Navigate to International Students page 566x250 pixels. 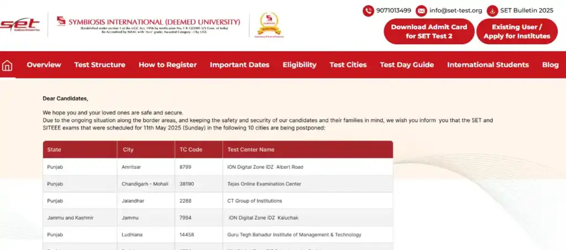(488, 65)
